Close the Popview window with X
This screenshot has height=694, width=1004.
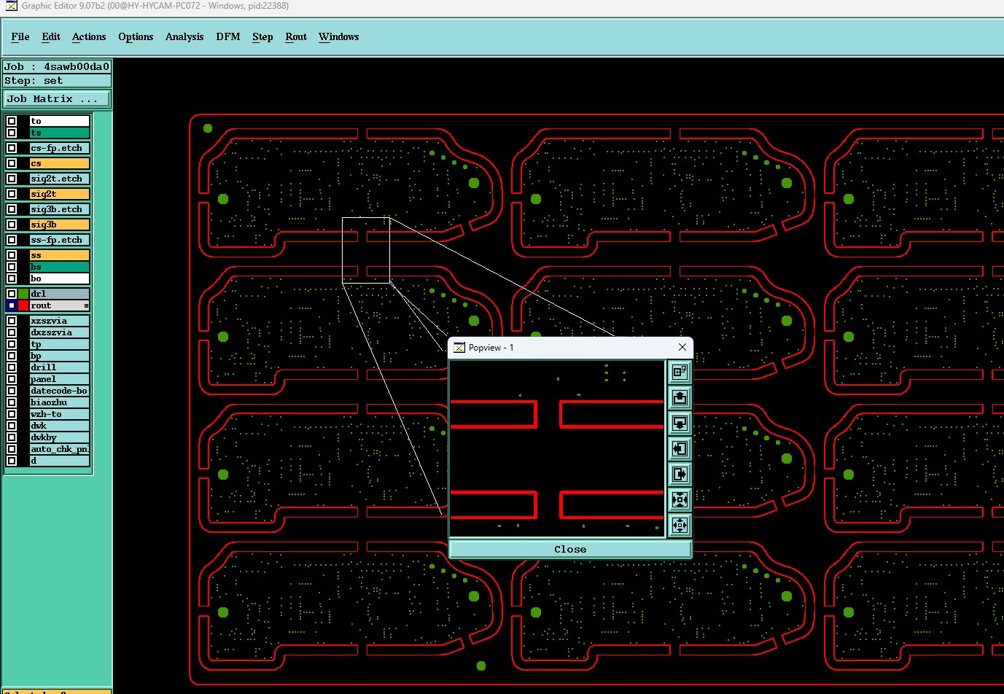(x=682, y=348)
